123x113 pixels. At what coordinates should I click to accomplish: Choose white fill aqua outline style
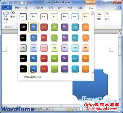point(75,17)
